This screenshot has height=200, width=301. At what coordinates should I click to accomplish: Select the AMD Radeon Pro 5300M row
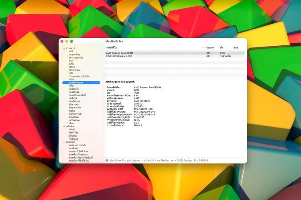tap(120, 53)
